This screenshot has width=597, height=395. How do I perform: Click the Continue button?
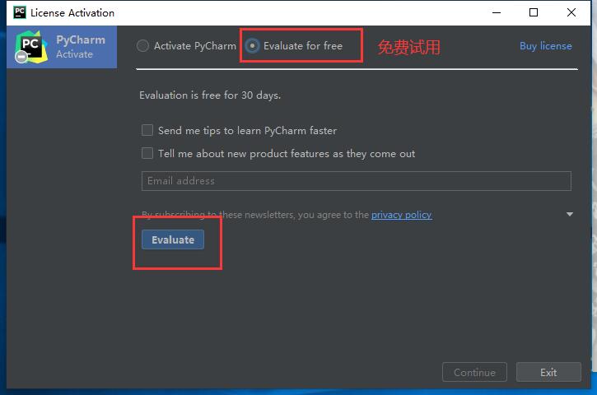(474, 372)
